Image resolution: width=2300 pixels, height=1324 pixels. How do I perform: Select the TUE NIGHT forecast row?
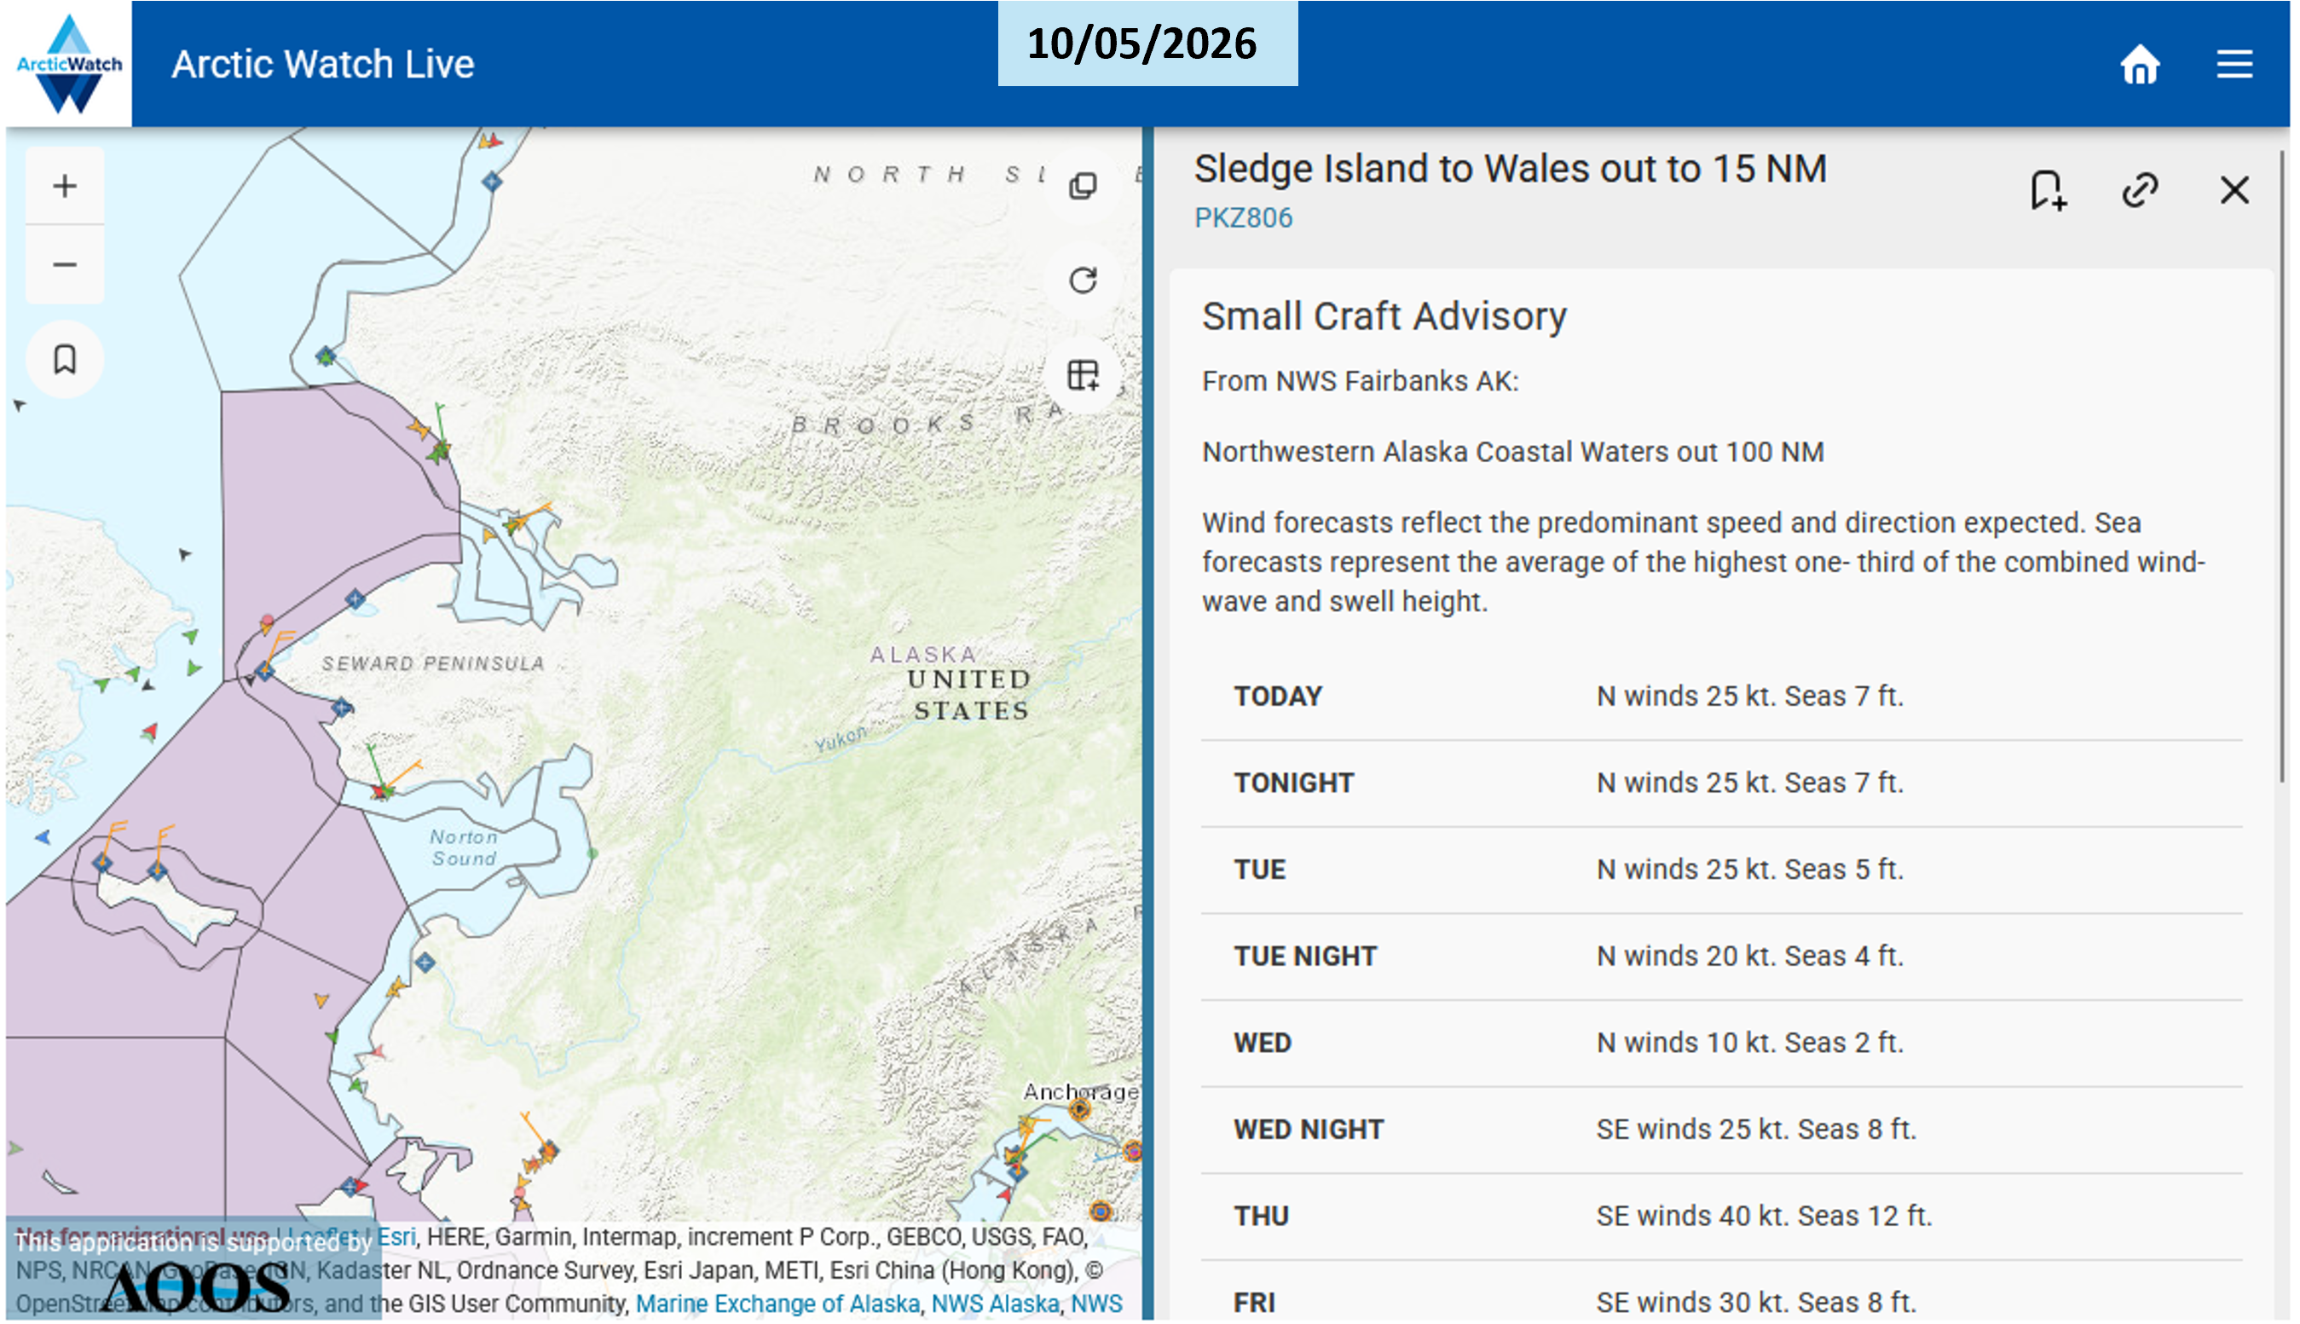(x=1721, y=957)
